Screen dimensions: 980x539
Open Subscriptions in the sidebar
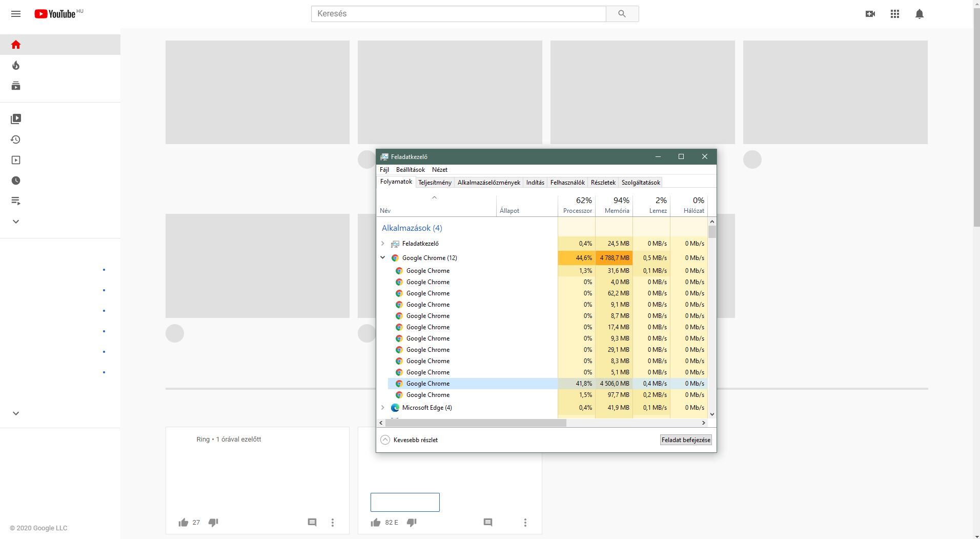click(x=16, y=86)
